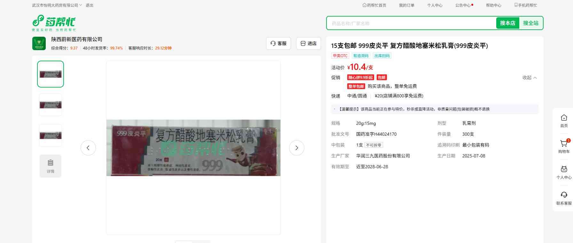Select the second product thumbnail

coord(51,105)
